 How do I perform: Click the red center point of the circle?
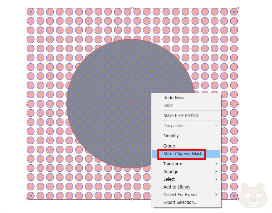click(131, 104)
